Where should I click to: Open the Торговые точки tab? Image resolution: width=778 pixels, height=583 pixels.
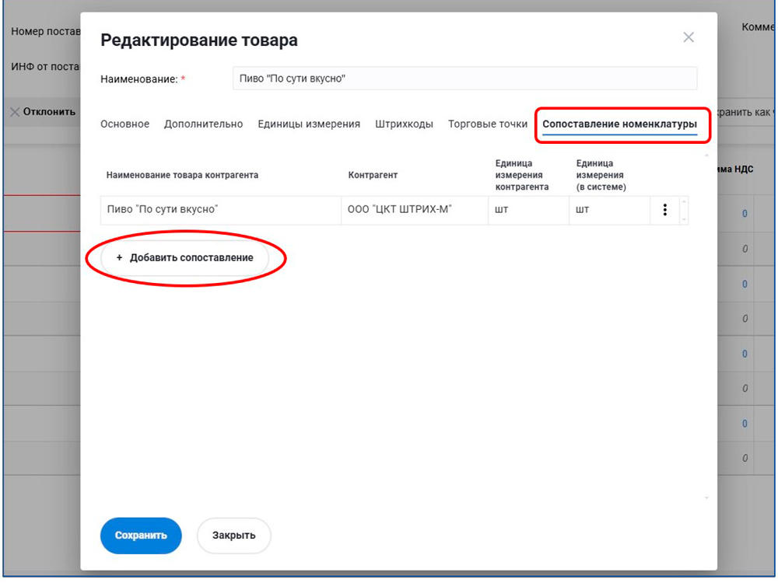(x=488, y=124)
